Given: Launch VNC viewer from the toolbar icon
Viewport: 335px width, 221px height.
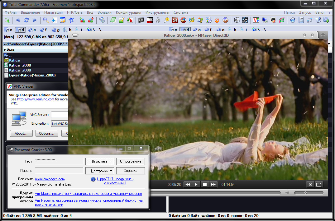Looking at the screenshot, I should click(x=256, y=20).
